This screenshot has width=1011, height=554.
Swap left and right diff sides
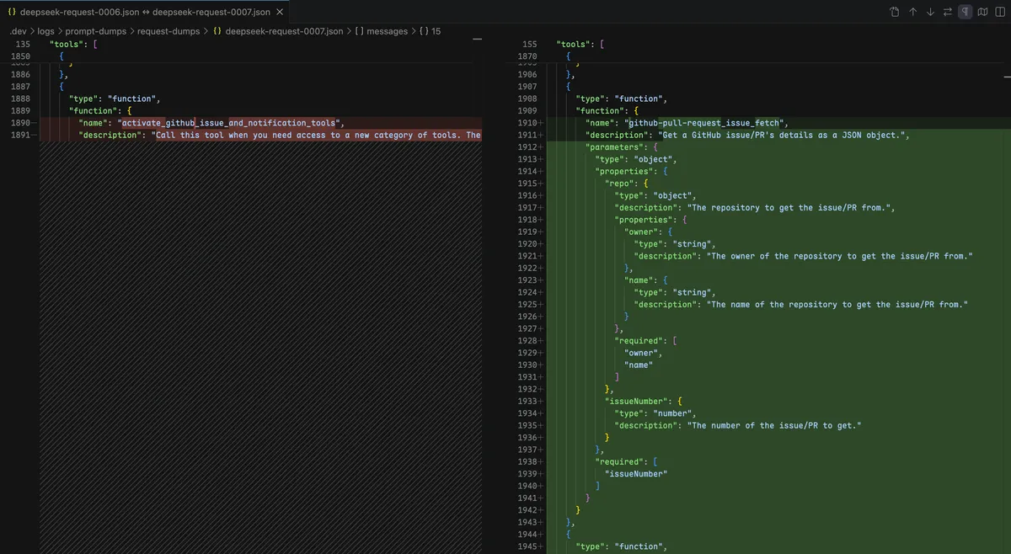(x=948, y=12)
